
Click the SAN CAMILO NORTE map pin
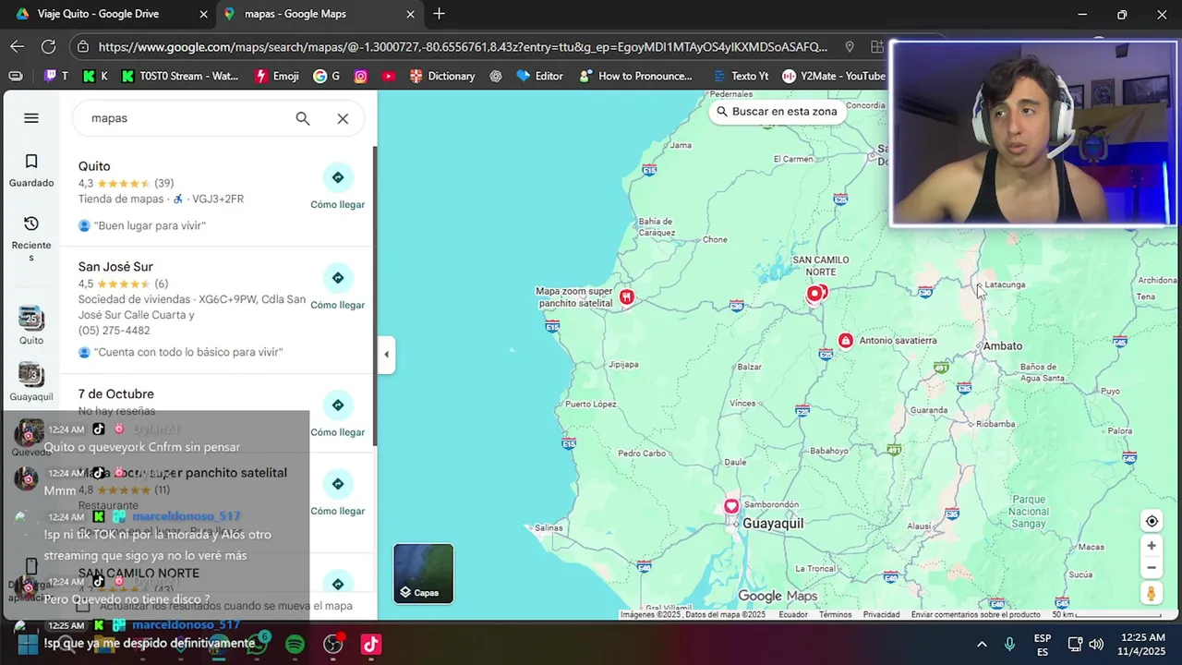point(814,294)
